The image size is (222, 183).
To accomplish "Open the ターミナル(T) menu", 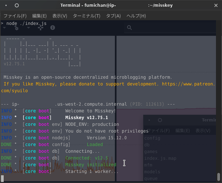I will click(x=87, y=16).
